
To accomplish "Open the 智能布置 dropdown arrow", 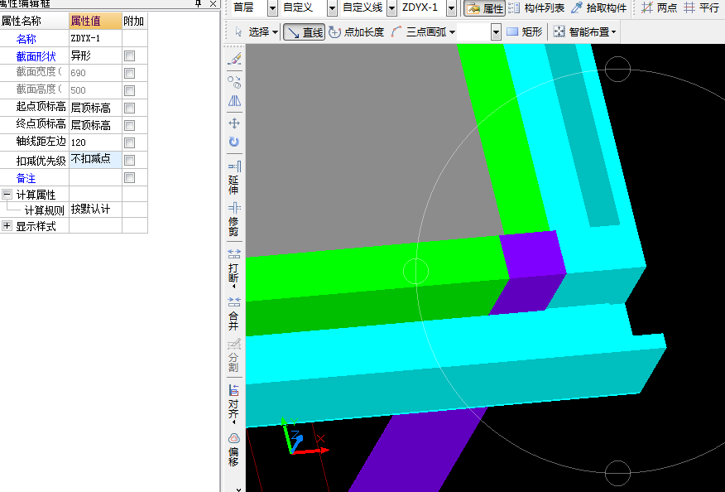I will point(613,32).
